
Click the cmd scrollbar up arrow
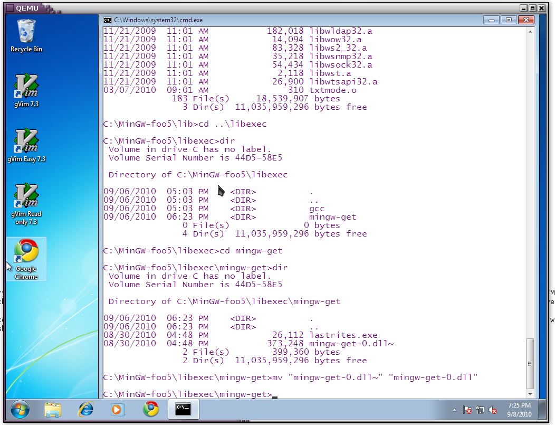529,32
